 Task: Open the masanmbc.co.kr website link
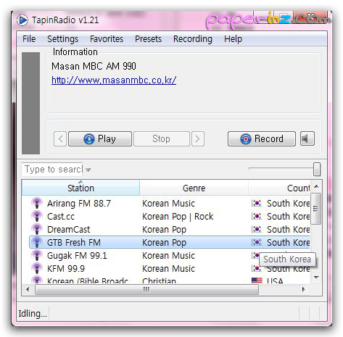click(x=114, y=80)
